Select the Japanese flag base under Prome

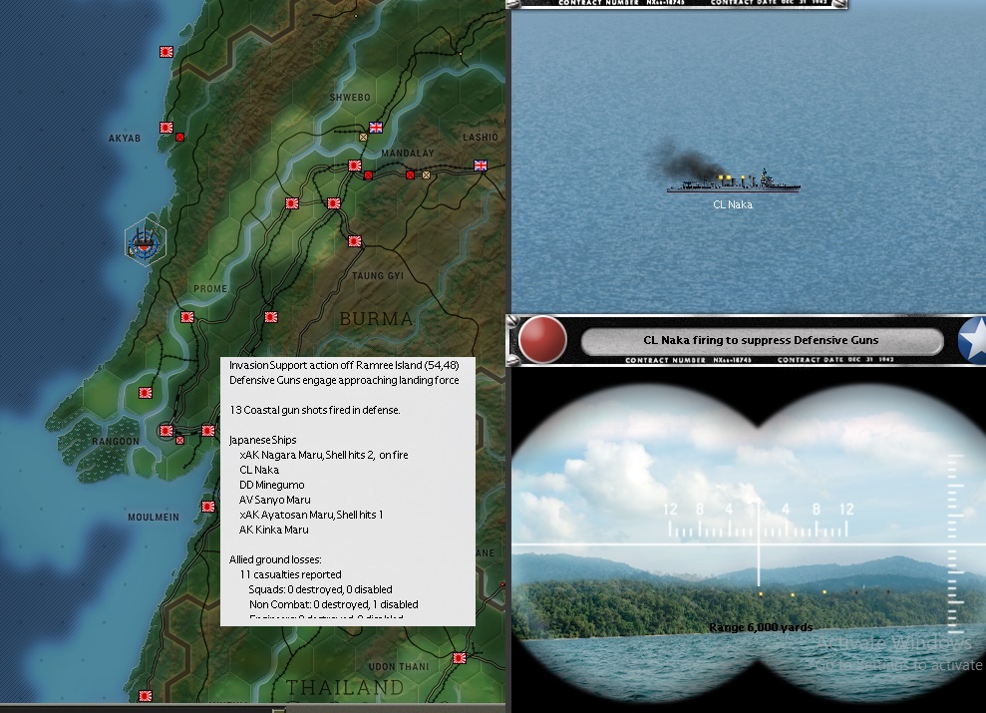point(187,317)
